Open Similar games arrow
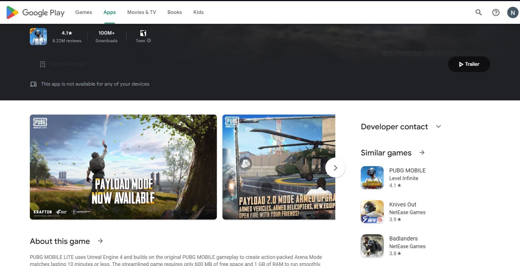520x266 pixels. click(422, 153)
